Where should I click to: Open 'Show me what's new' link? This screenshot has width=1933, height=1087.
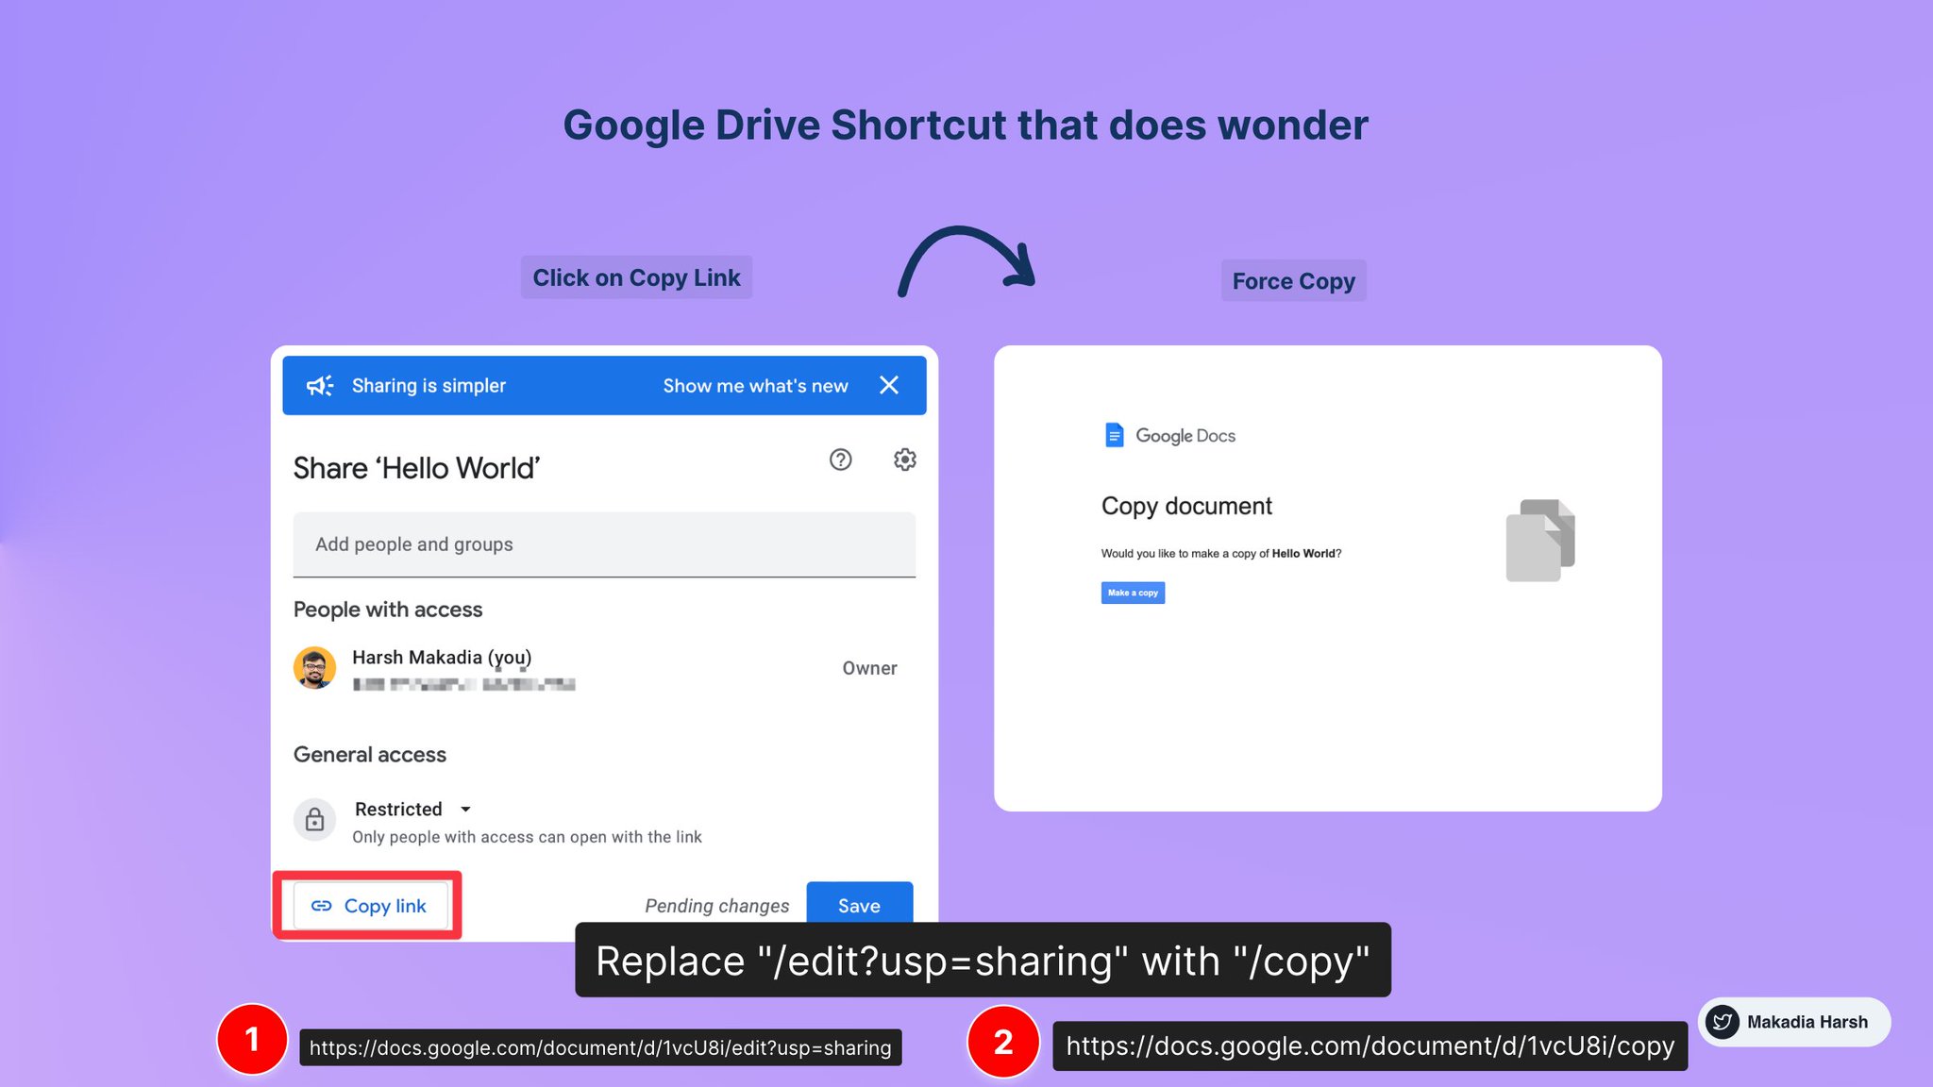click(755, 385)
